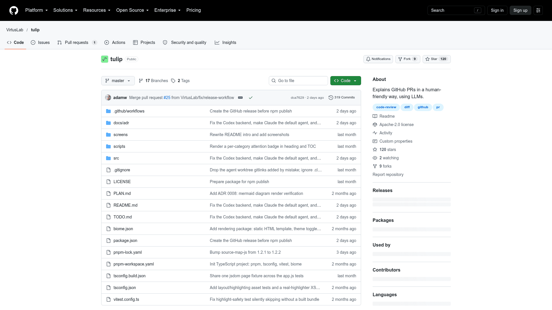Open the Actions tab
The width and height of the screenshot is (552, 310).
(115, 42)
